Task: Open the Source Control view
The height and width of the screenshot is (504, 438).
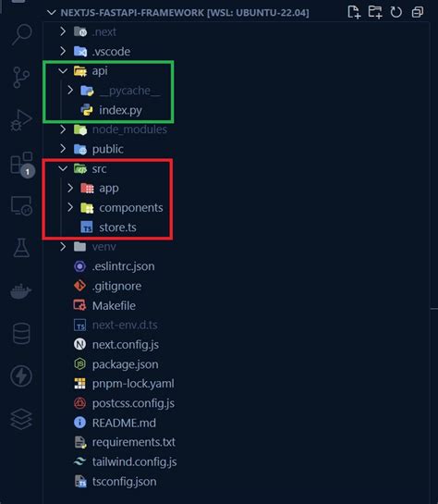Action: [x=21, y=77]
